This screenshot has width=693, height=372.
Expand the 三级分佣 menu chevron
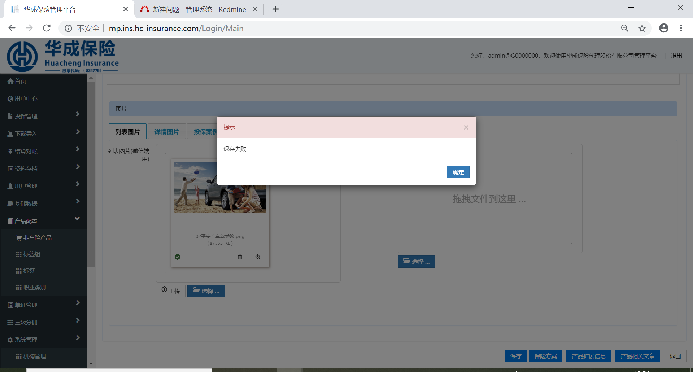pos(77,320)
